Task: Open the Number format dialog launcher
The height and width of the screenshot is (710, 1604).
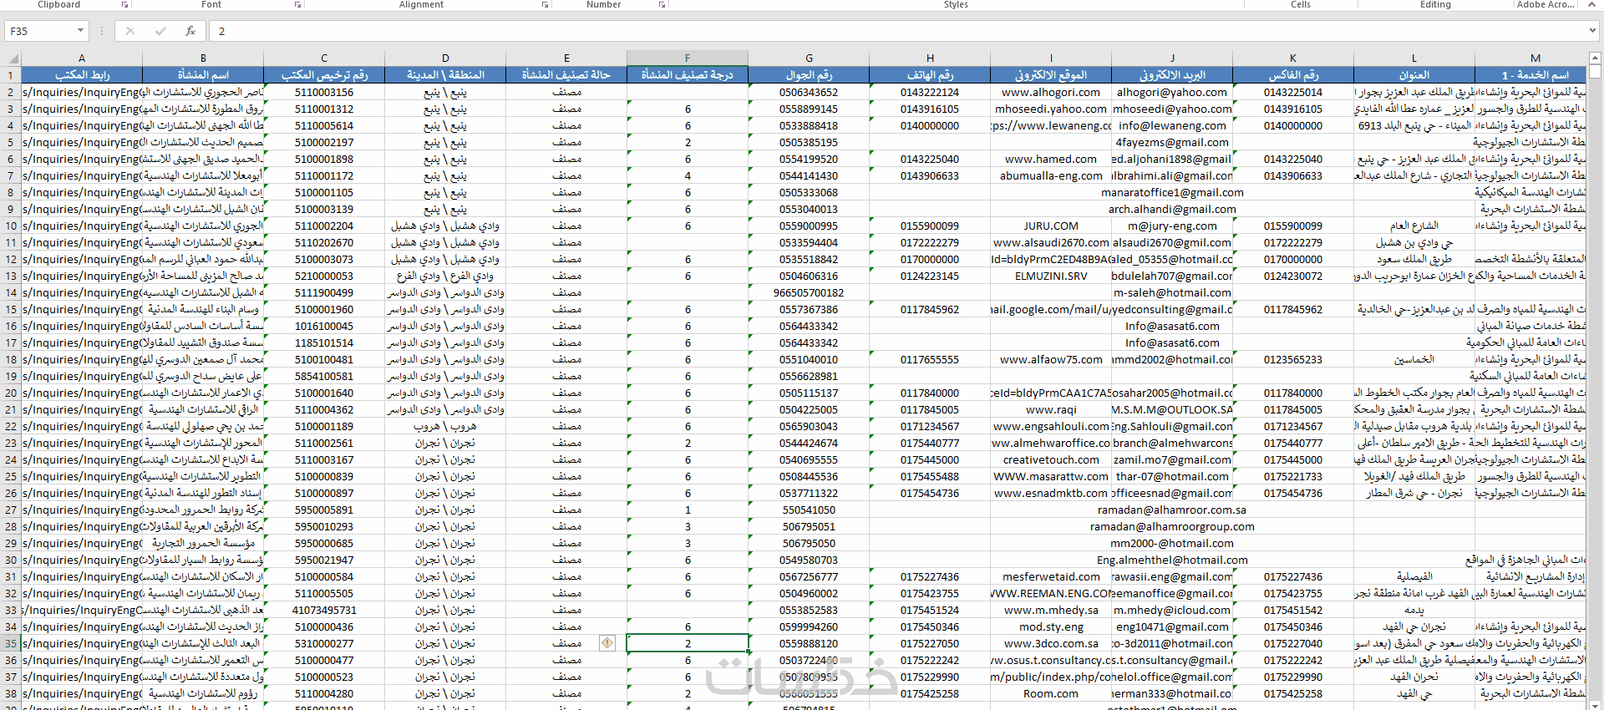Action: (x=662, y=5)
